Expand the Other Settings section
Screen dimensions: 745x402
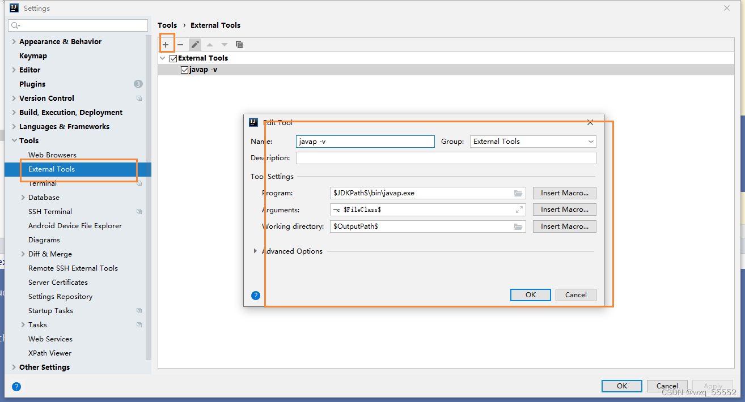[x=14, y=367]
